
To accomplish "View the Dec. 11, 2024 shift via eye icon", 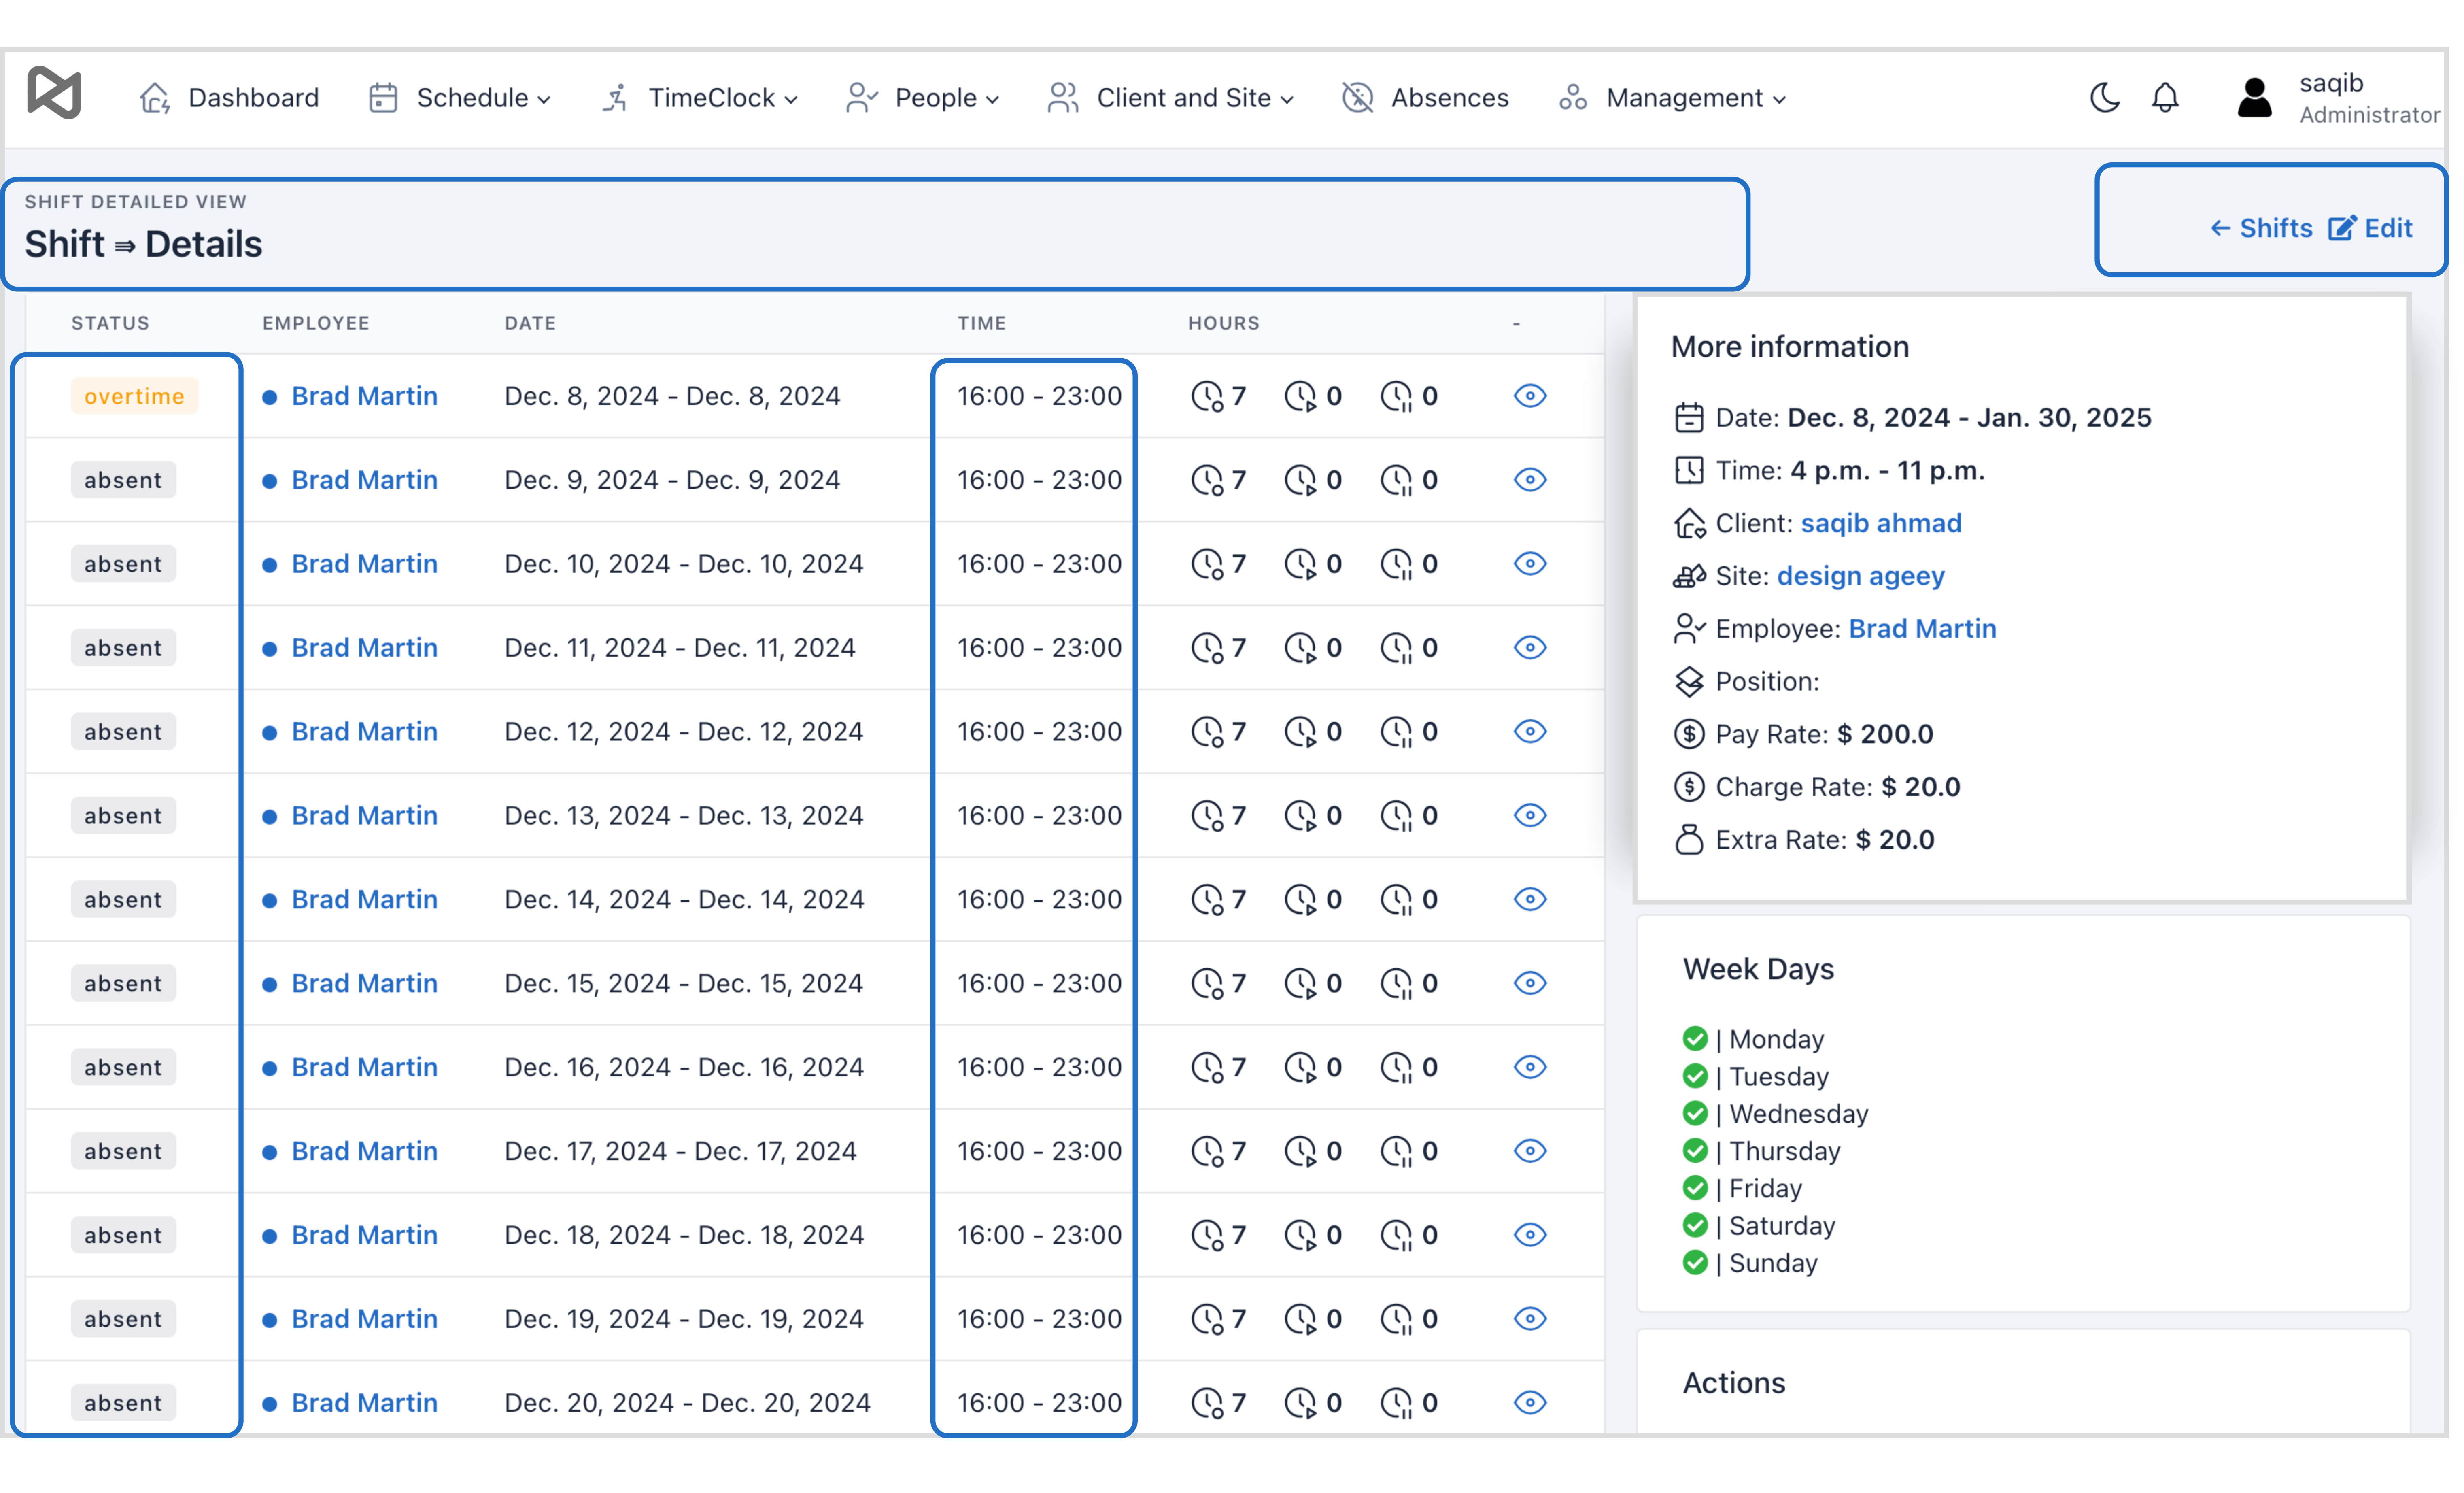I will pos(1530,648).
